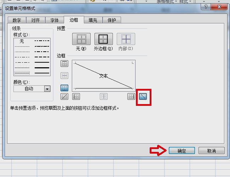This screenshot has height=177, width=230.
Task: Switch to the 字体 tab
Action: pyautogui.click(x=54, y=20)
